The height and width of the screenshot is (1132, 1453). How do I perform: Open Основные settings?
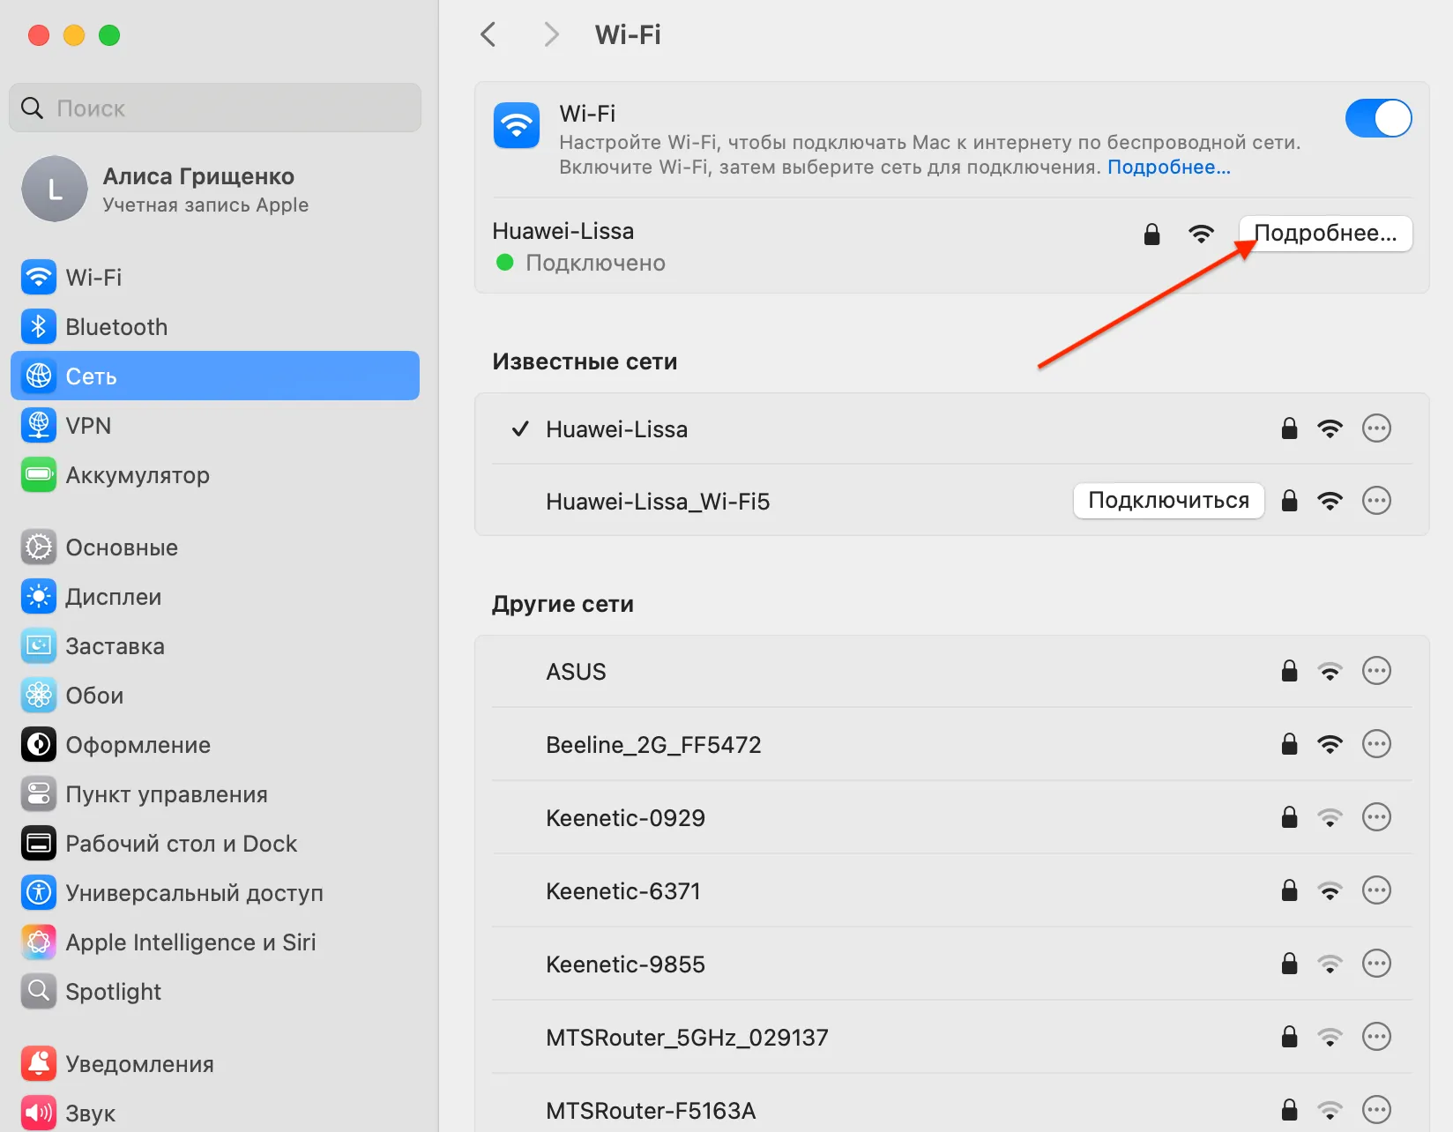(x=215, y=547)
